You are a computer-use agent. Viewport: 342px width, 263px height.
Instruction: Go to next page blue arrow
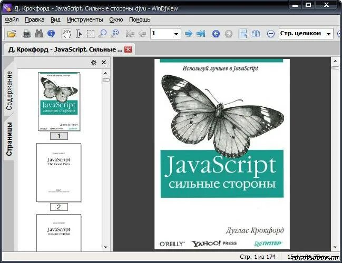189,34
